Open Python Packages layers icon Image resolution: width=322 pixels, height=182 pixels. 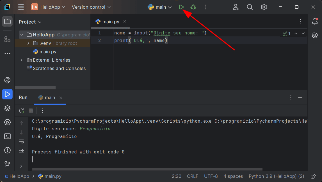tap(7, 108)
